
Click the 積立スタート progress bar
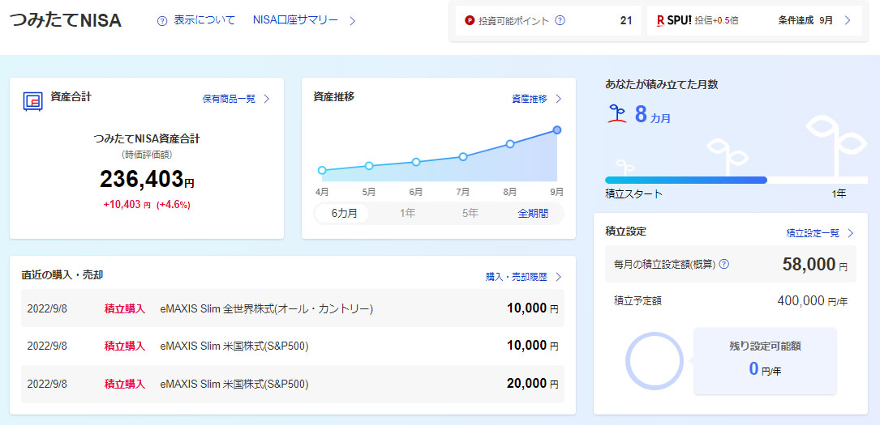685,180
